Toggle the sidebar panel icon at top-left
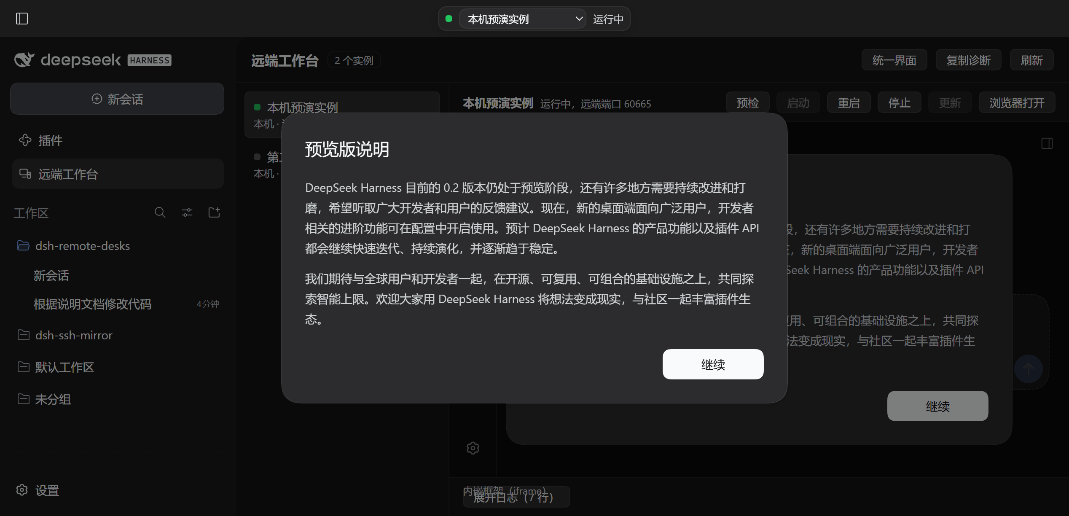Image resolution: width=1069 pixels, height=516 pixels. pyautogui.click(x=22, y=19)
